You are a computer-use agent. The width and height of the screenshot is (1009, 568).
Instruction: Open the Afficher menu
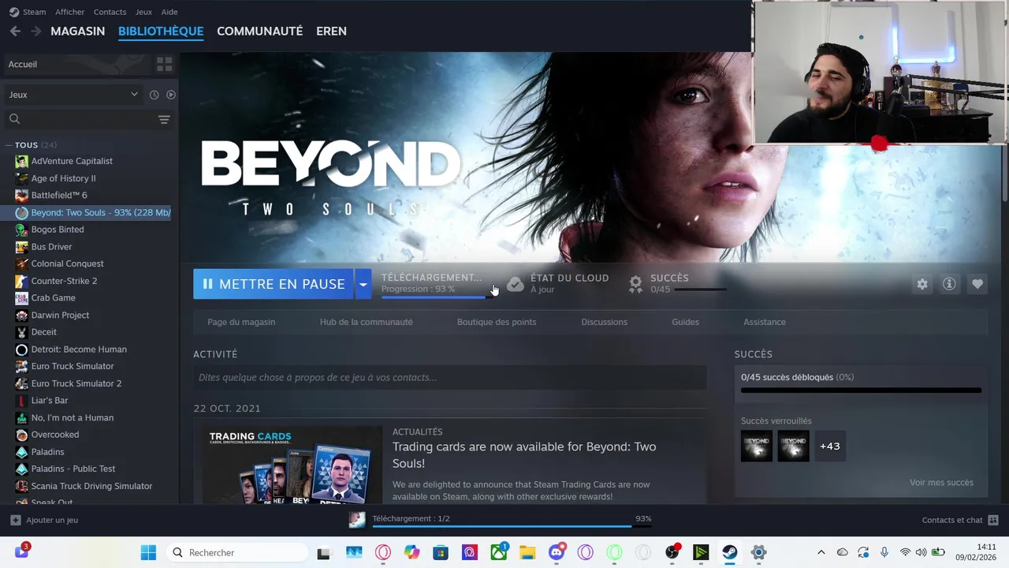[x=69, y=12]
